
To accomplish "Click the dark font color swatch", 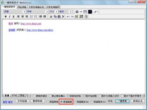I will pyautogui.click(x=90, y=12).
